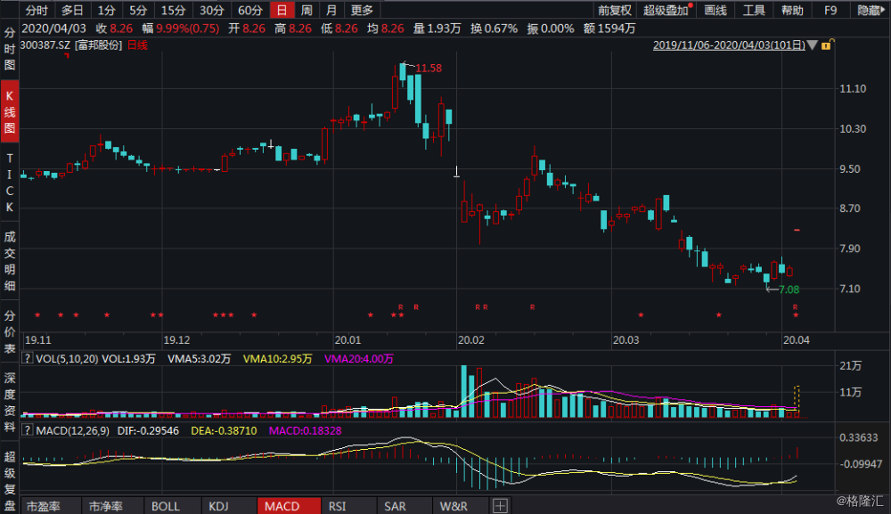Open the 深度资料 sidebar view

tap(10, 402)
